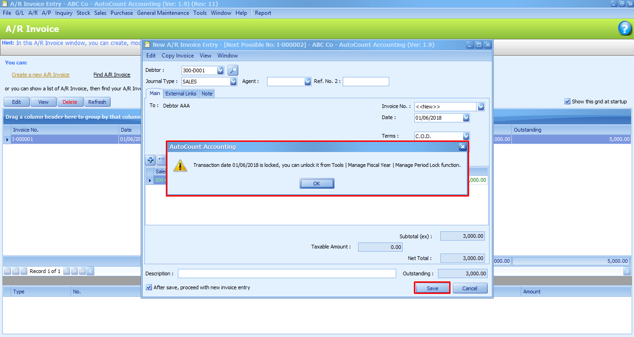Click the Delete button in A/R Invoice list
Viewport: 634px width, 337px height.
[x=70, y=102]
